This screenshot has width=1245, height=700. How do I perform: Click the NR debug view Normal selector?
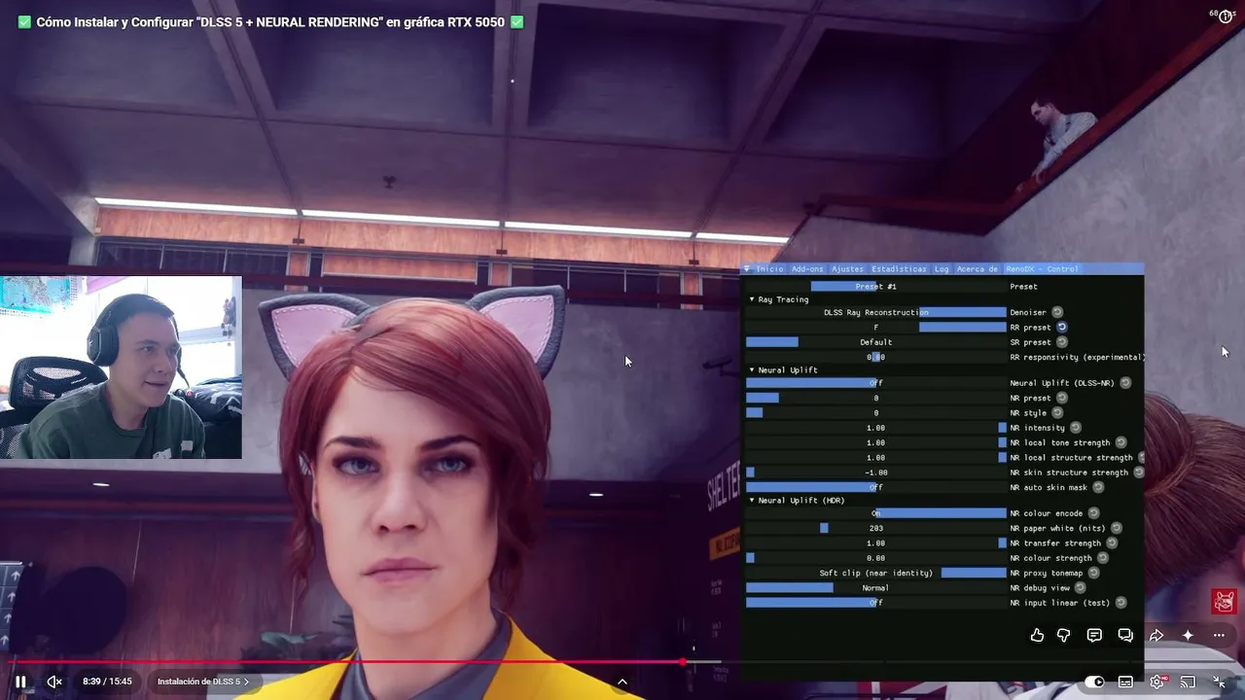(x=876, y=588)
